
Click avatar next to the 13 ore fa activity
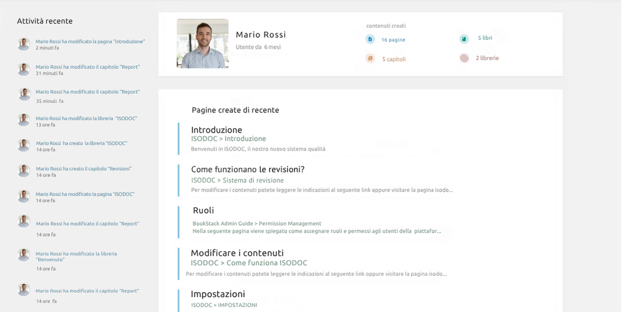tap(24, 120)
